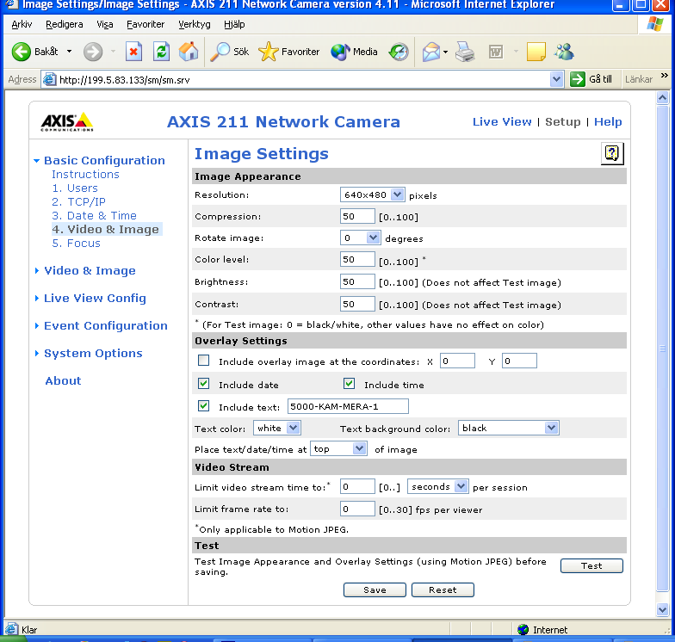Collapse the Basic Configuration section
675x642 pixels.
pyautogui.click(x=36, y=160)
